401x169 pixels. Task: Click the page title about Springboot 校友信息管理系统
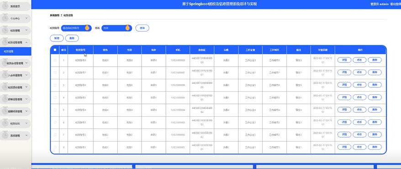pyautogui.click(x=219, y=4)
